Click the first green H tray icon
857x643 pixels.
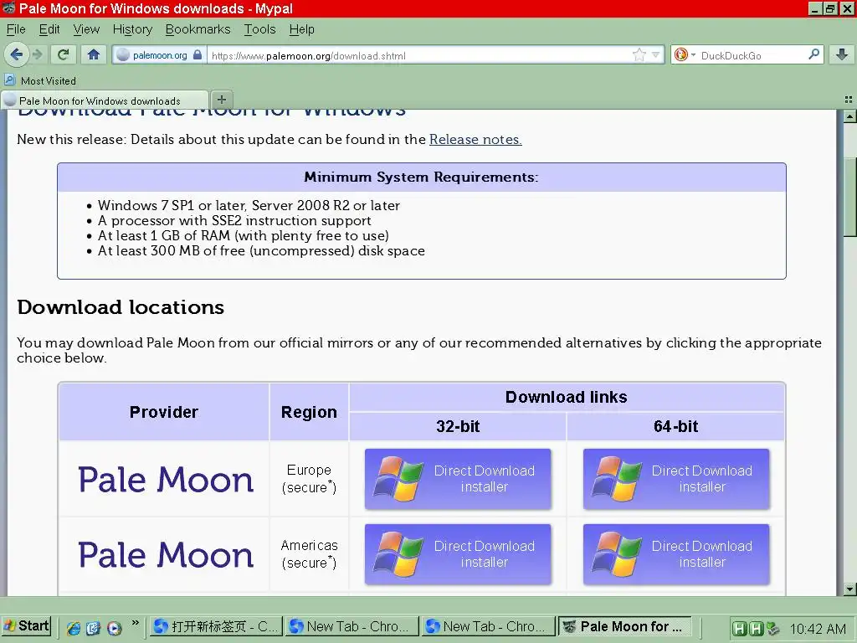coord(739,628)
